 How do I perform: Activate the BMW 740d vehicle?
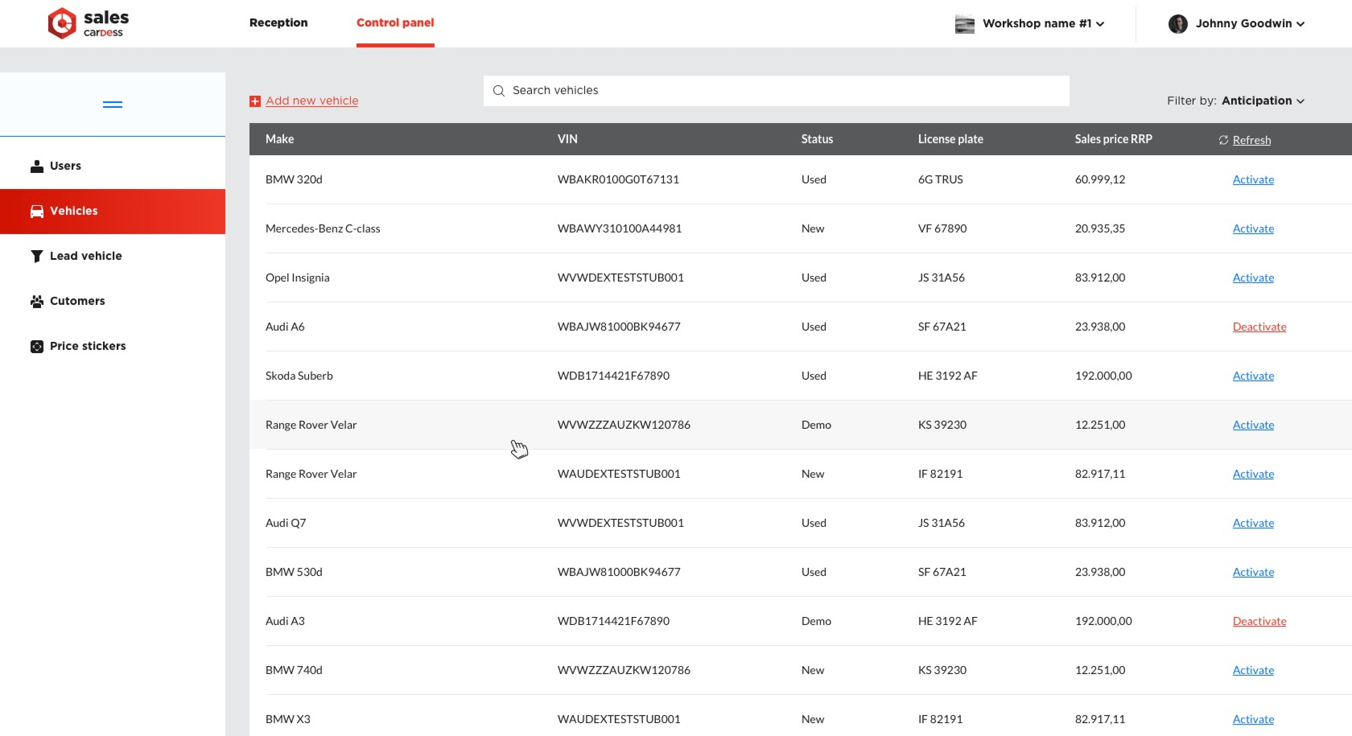(1253, 670)
